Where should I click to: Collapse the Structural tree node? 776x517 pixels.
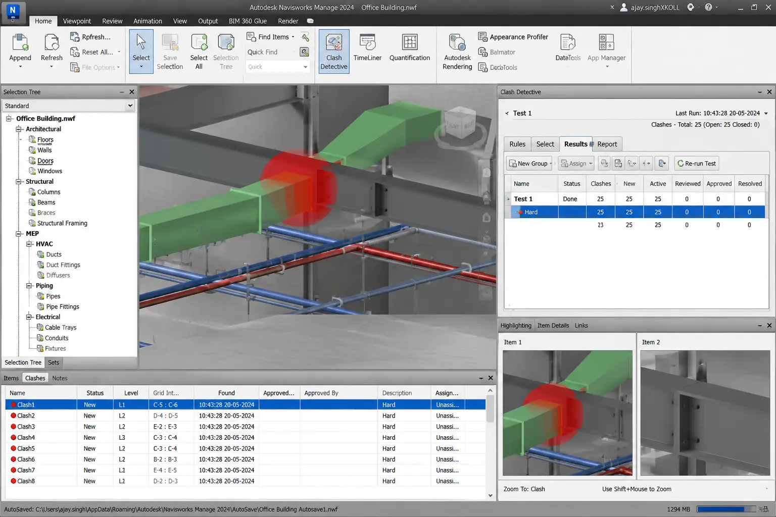click(x=19, y=182)
